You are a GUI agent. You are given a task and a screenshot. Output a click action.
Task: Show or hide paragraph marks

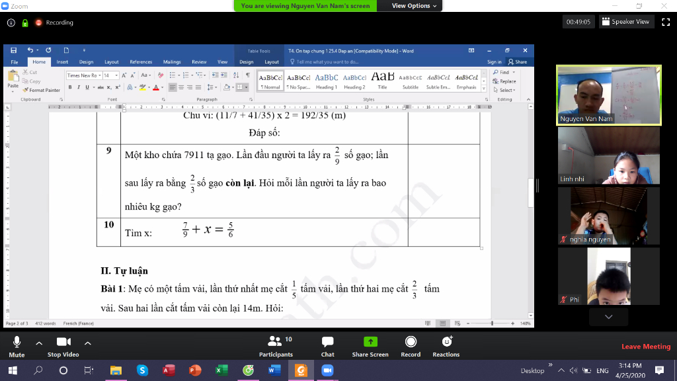coord(248,75)
